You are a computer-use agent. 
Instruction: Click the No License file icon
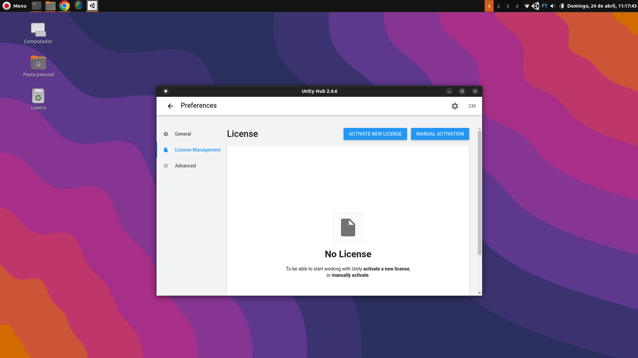[x=348, y=227]
